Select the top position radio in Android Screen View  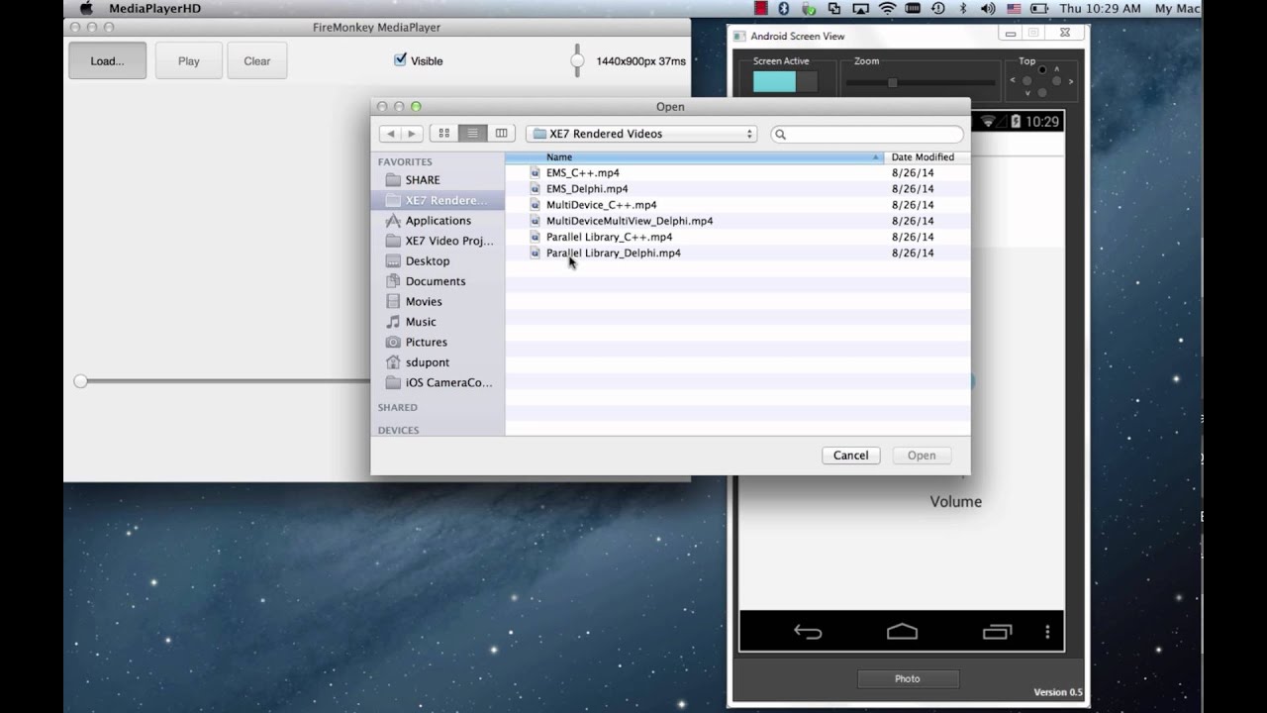(1042, 69)
